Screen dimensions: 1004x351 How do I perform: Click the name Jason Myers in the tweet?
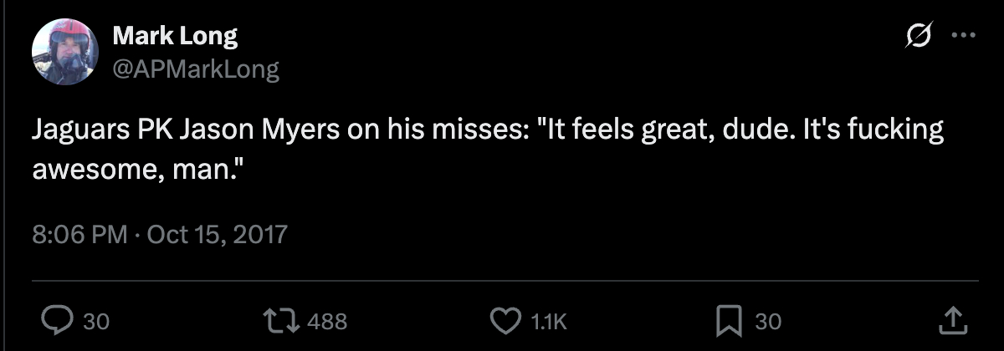click(x=241, y=132)
